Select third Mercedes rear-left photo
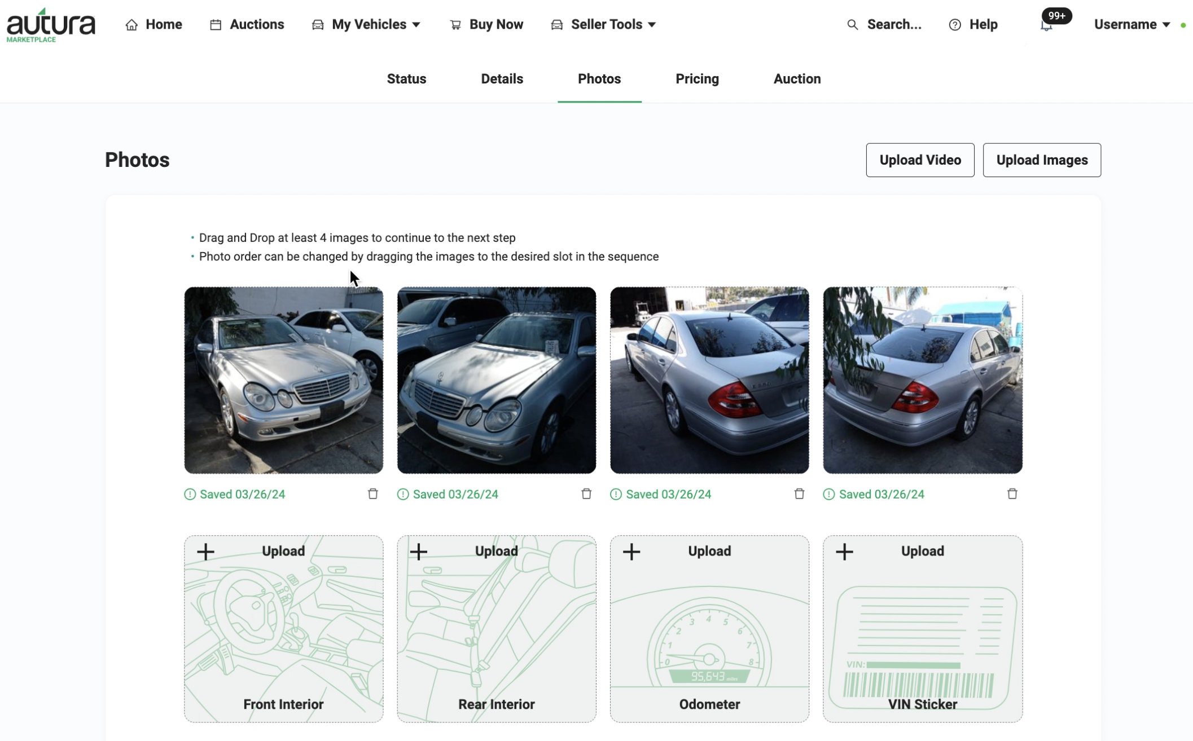 click(x=709, y=380)
